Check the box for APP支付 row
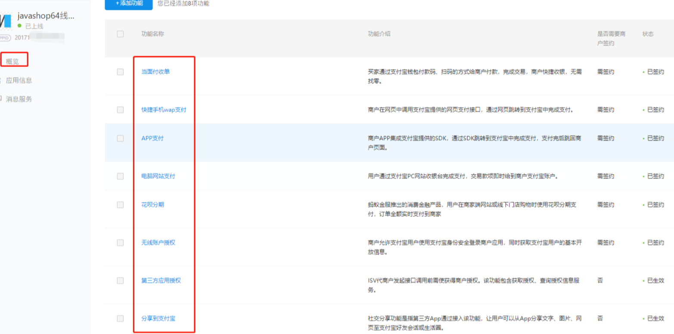The width and height of the screenshot is (674, 334). point(120,139)
